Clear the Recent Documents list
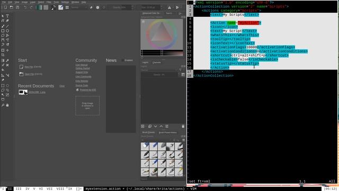 [x=62, y=86]
